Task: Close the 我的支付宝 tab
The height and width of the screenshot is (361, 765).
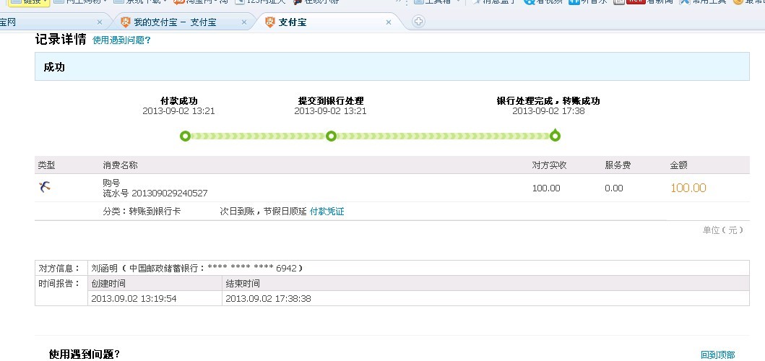Action: pos(243,22)
